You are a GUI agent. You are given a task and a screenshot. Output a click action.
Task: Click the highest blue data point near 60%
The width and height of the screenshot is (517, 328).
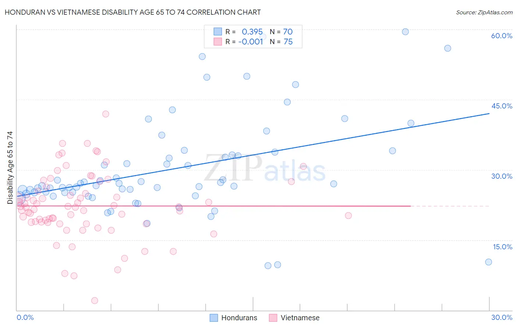tap(405, 32)
